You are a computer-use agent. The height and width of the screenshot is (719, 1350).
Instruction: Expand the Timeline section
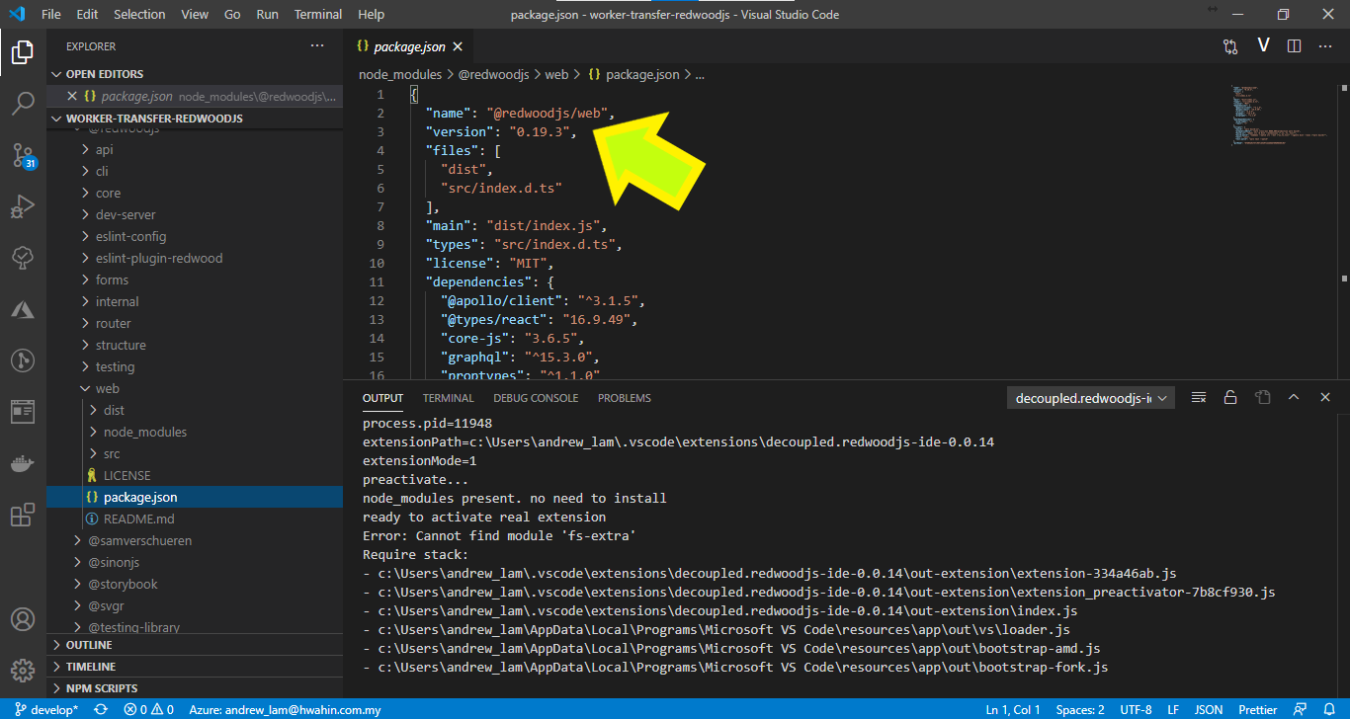coord(195,667)
